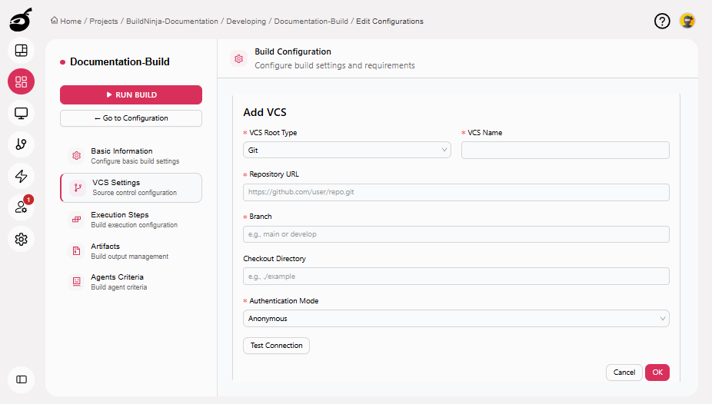Screen dimensions: 712x404
Task: Click the version control branch sidebar icon
Action: 22,144
